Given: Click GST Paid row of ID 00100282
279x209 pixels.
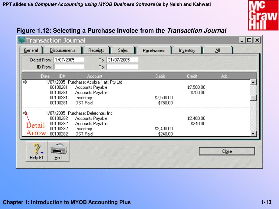Looking at the screenshot, I should coord(136,134).
